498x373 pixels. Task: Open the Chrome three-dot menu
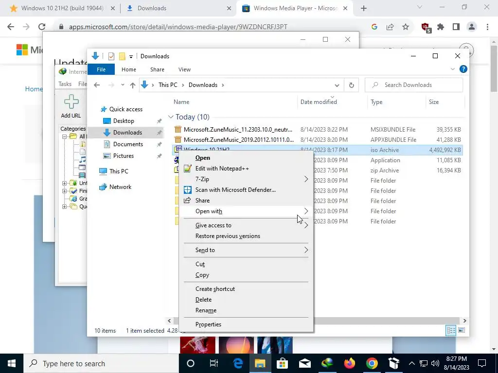coord(487,27)
